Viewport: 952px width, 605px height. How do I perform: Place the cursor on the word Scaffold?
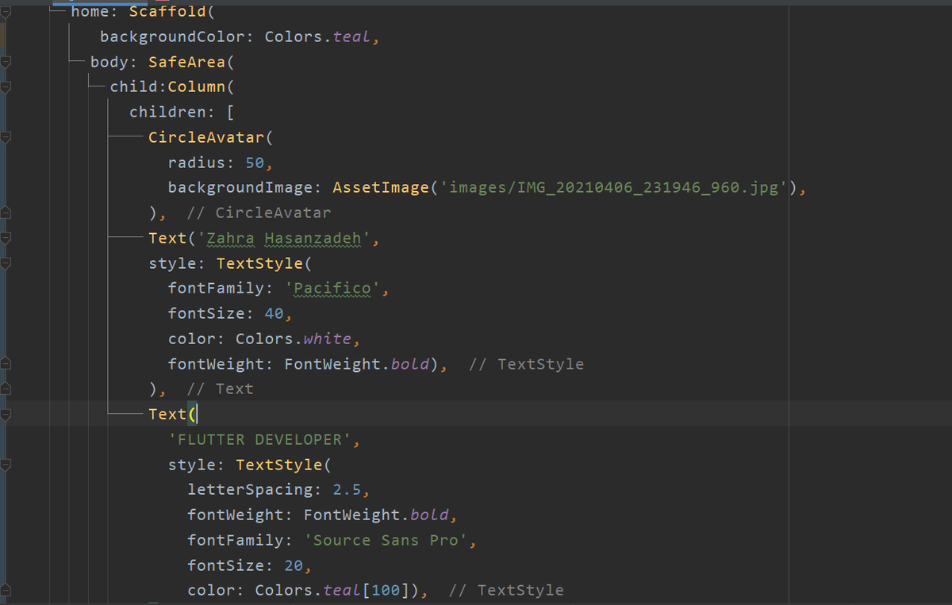(168, 12)
